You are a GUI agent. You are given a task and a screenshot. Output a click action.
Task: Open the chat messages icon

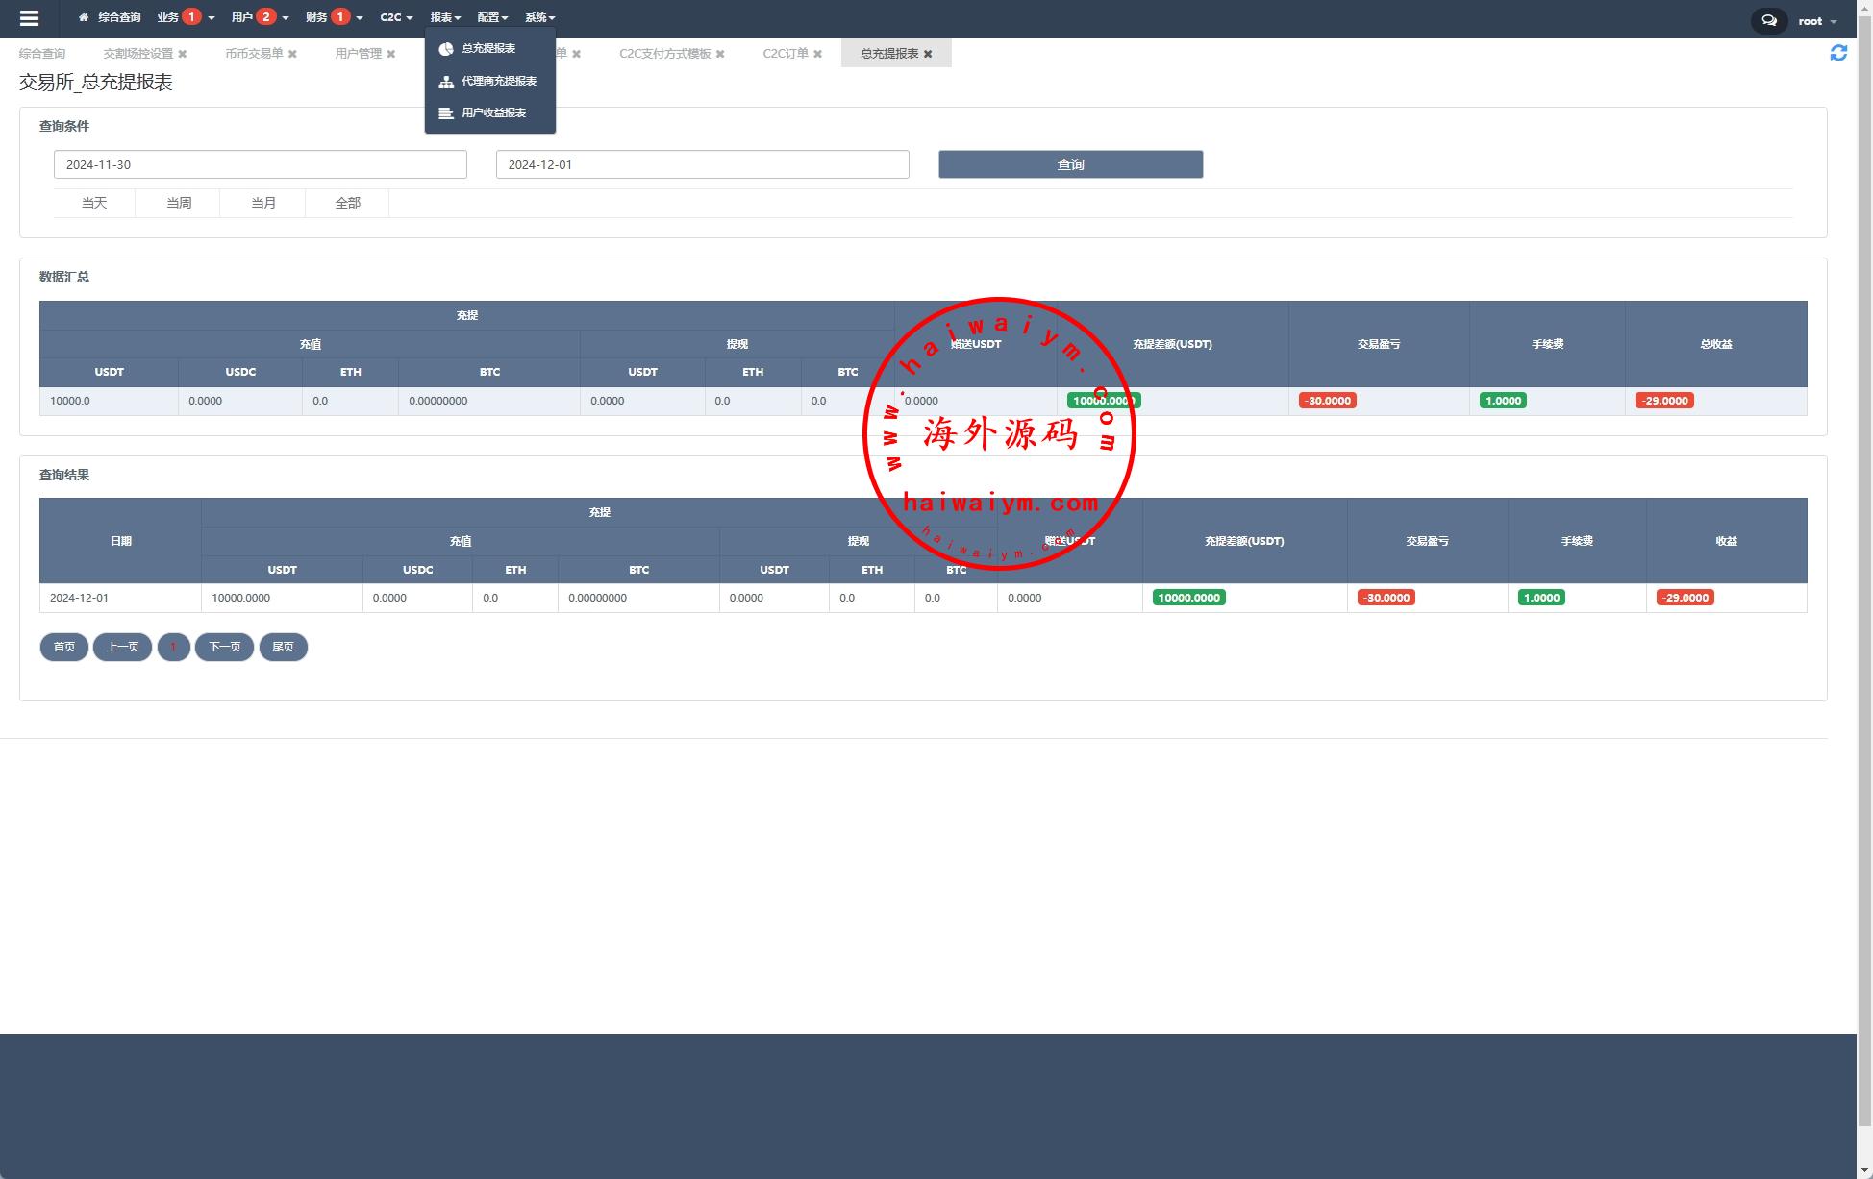[1768, 20]
